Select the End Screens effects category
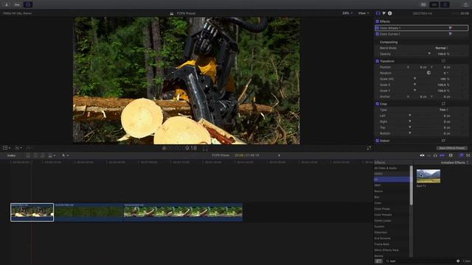The width and height of the screenshot is (472, 265). [x=382, y=239]
